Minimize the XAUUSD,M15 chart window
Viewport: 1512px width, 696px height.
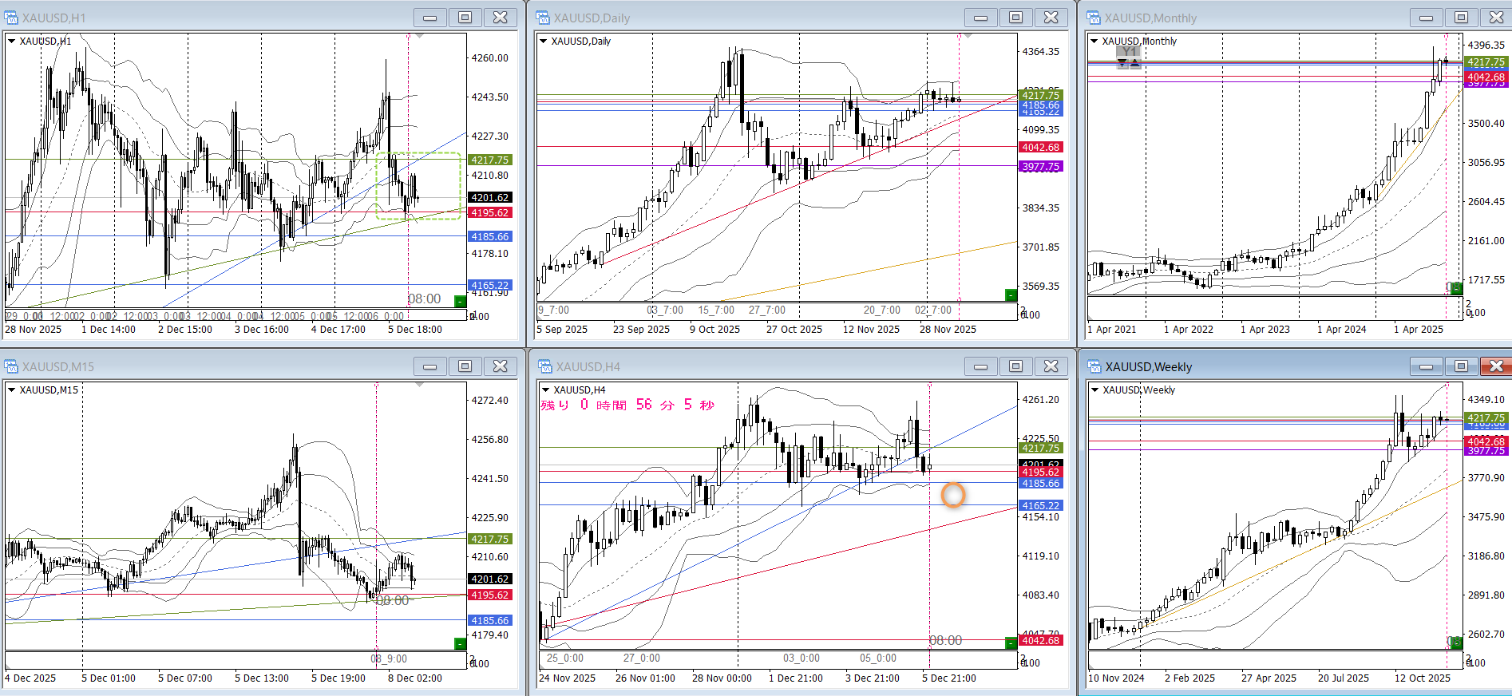click(x=430, y=366)
